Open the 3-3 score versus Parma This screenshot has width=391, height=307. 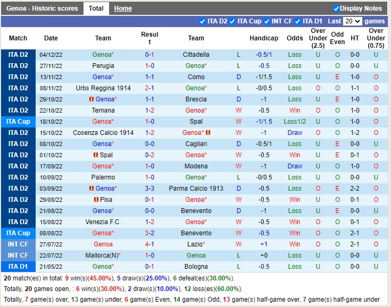click(x=149, y=189)
